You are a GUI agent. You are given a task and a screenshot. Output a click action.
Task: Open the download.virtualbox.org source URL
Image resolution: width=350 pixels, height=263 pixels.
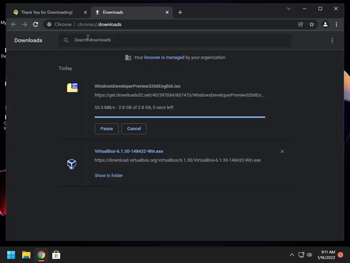click(x=178, y=160)
